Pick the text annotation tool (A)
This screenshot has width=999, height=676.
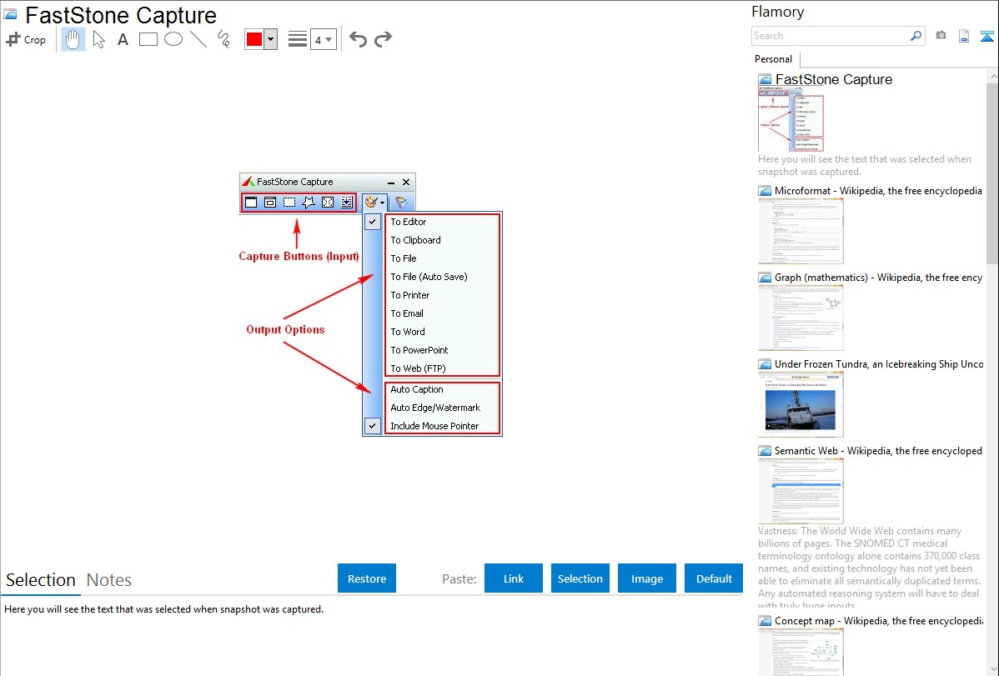[x=123, y=39]
